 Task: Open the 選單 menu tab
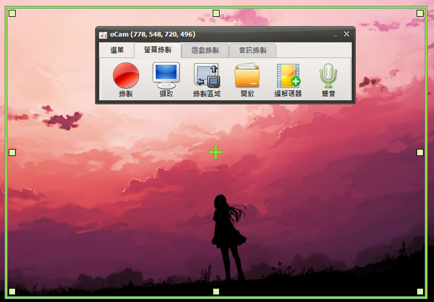coord(117,50)
